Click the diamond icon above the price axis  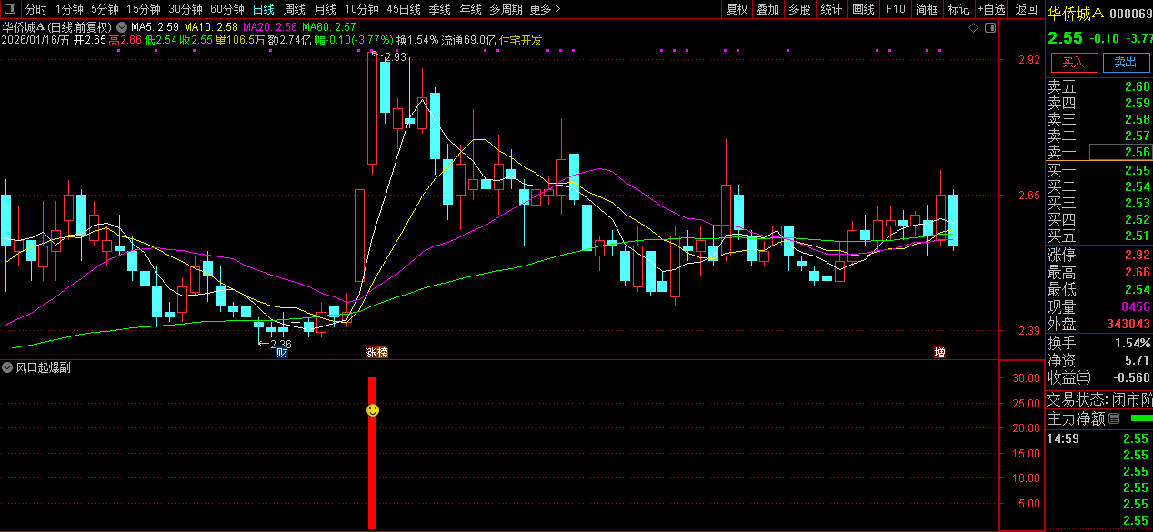973,28
